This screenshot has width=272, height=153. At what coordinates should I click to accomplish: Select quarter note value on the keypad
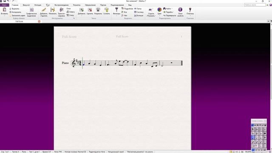click(253, 138)
